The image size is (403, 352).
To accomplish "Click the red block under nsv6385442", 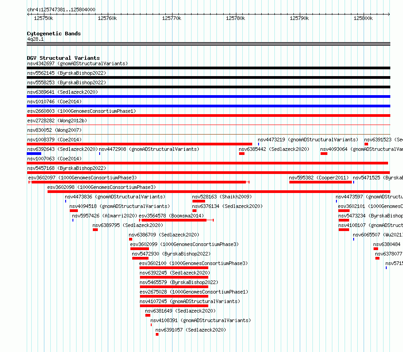I will point(242,154).
